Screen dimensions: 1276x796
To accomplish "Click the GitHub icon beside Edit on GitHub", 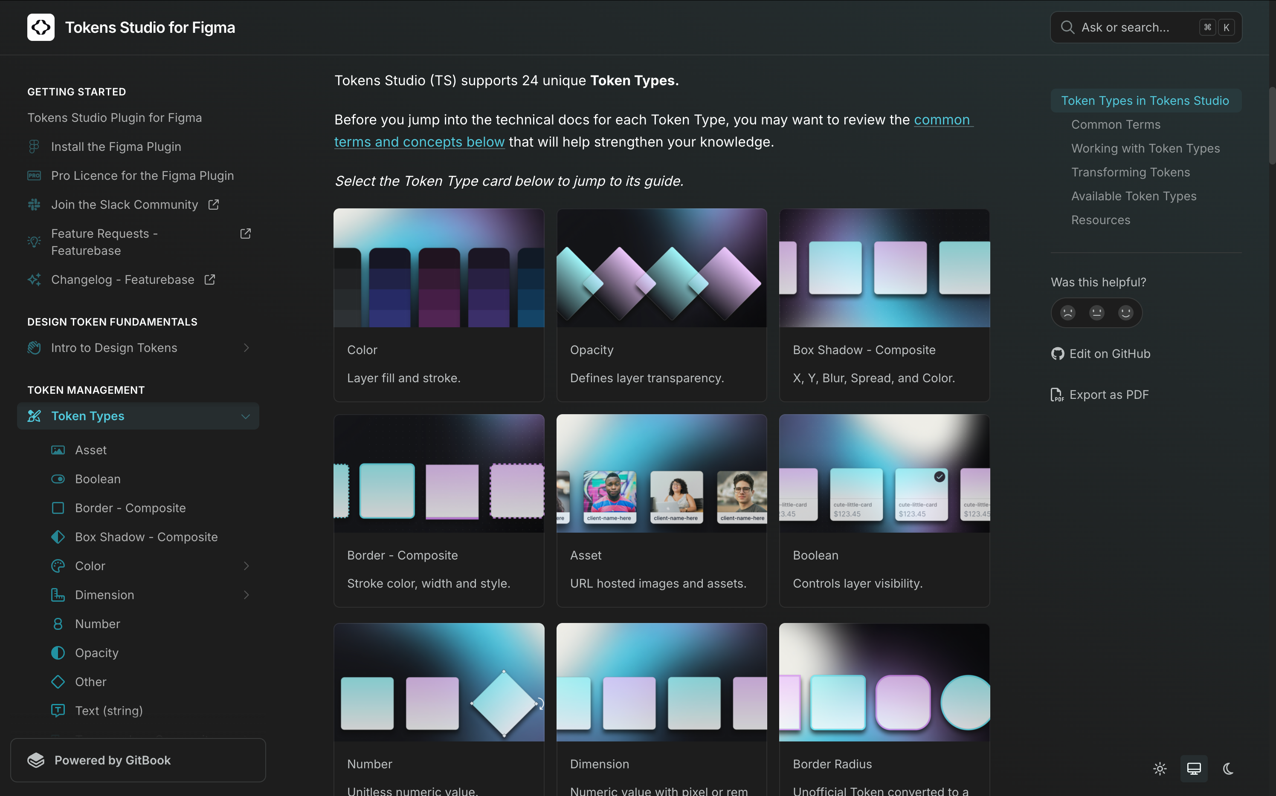I will (x=1057, y=354).
